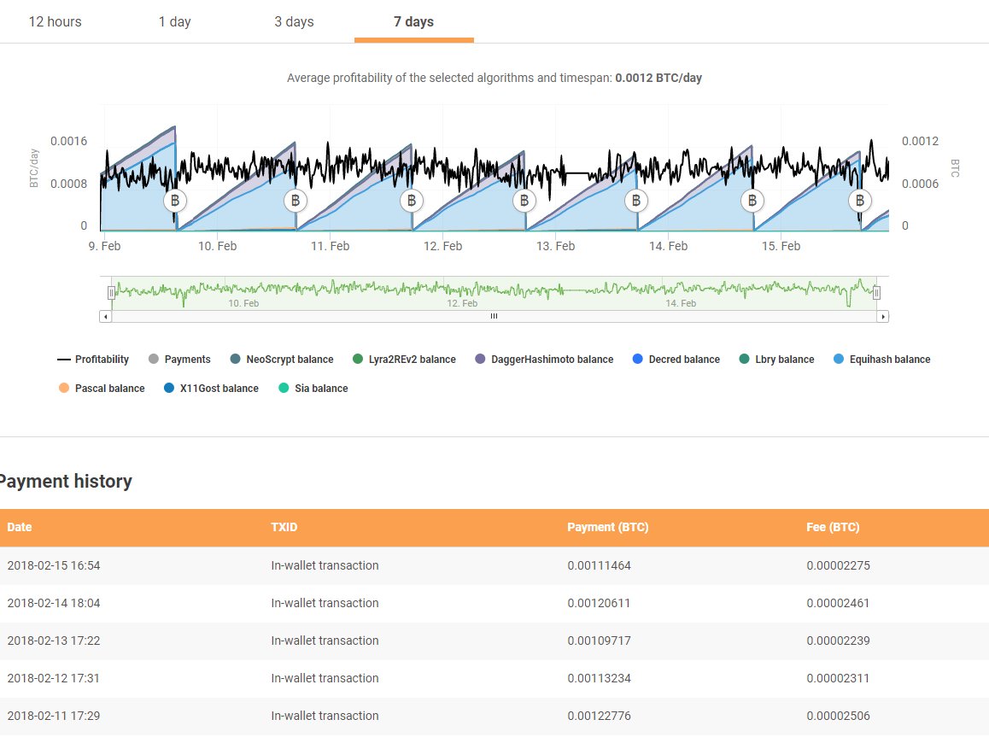The width and height of the screenshot is (989, 743).
Task: Click the Bitcoin payment marker near 12. Feb
Action: point(524,201)
